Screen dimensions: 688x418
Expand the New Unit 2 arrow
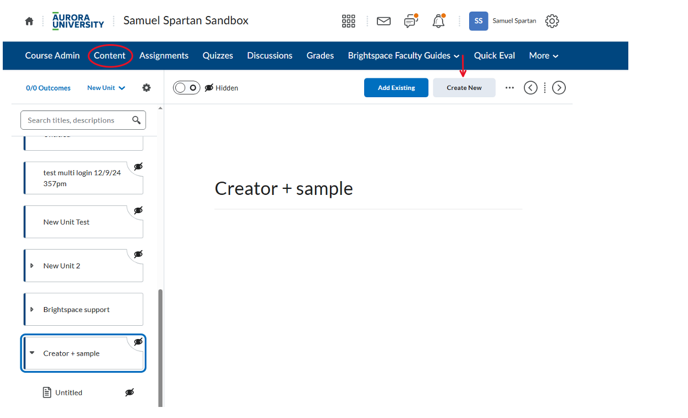click(32, 266)
